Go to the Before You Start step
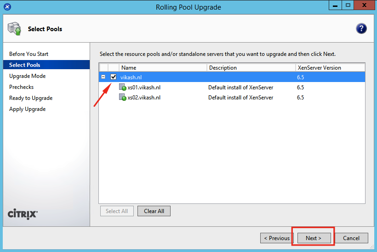 tap(29, 54)
